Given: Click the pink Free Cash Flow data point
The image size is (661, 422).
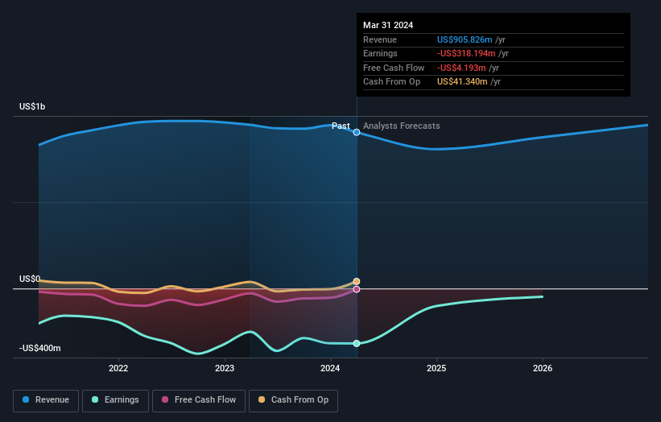Looking at the screenshot, I should 357,289.
